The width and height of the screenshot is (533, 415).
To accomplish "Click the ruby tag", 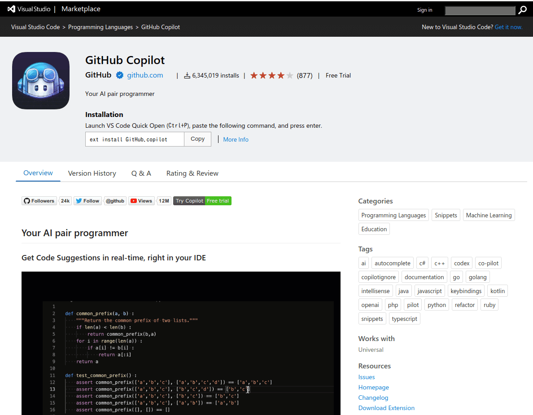I will (x=489, y=305).
